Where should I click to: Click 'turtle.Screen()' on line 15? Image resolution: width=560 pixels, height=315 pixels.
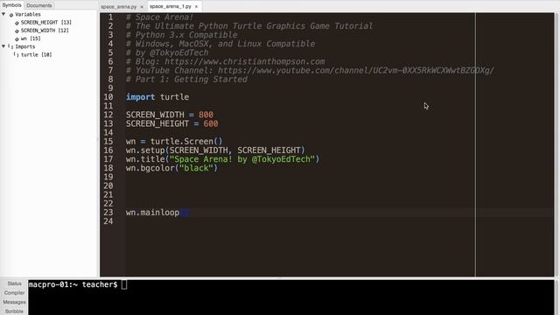click(x=186, y=142)
